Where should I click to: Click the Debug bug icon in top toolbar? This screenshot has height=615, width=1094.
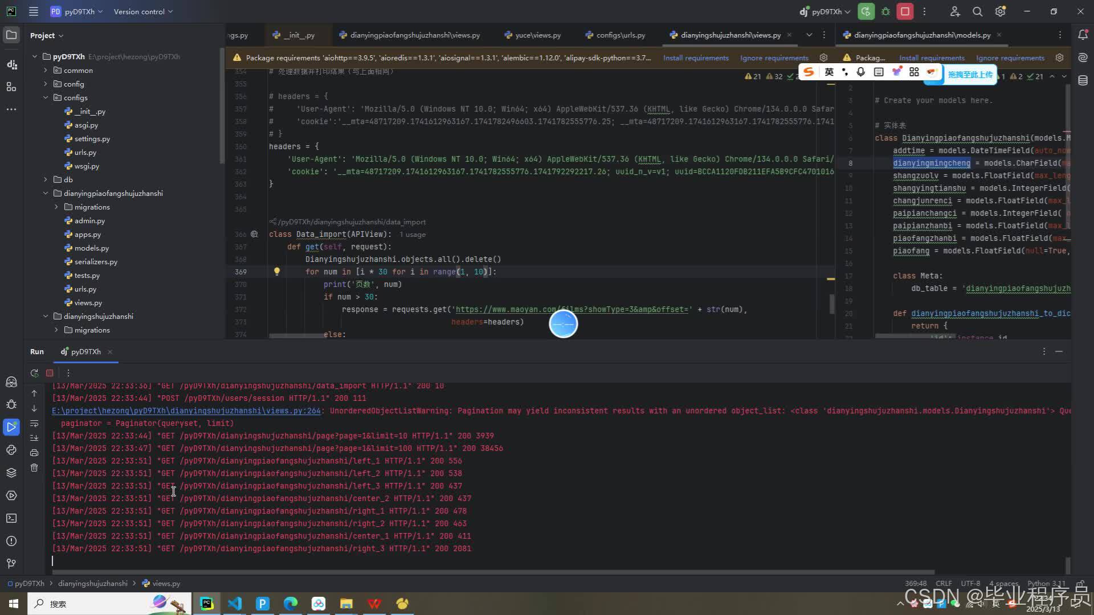pyautogui.click(x=885, y=11)
